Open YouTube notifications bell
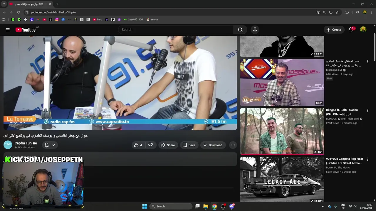376x211 pixels. 351,30
